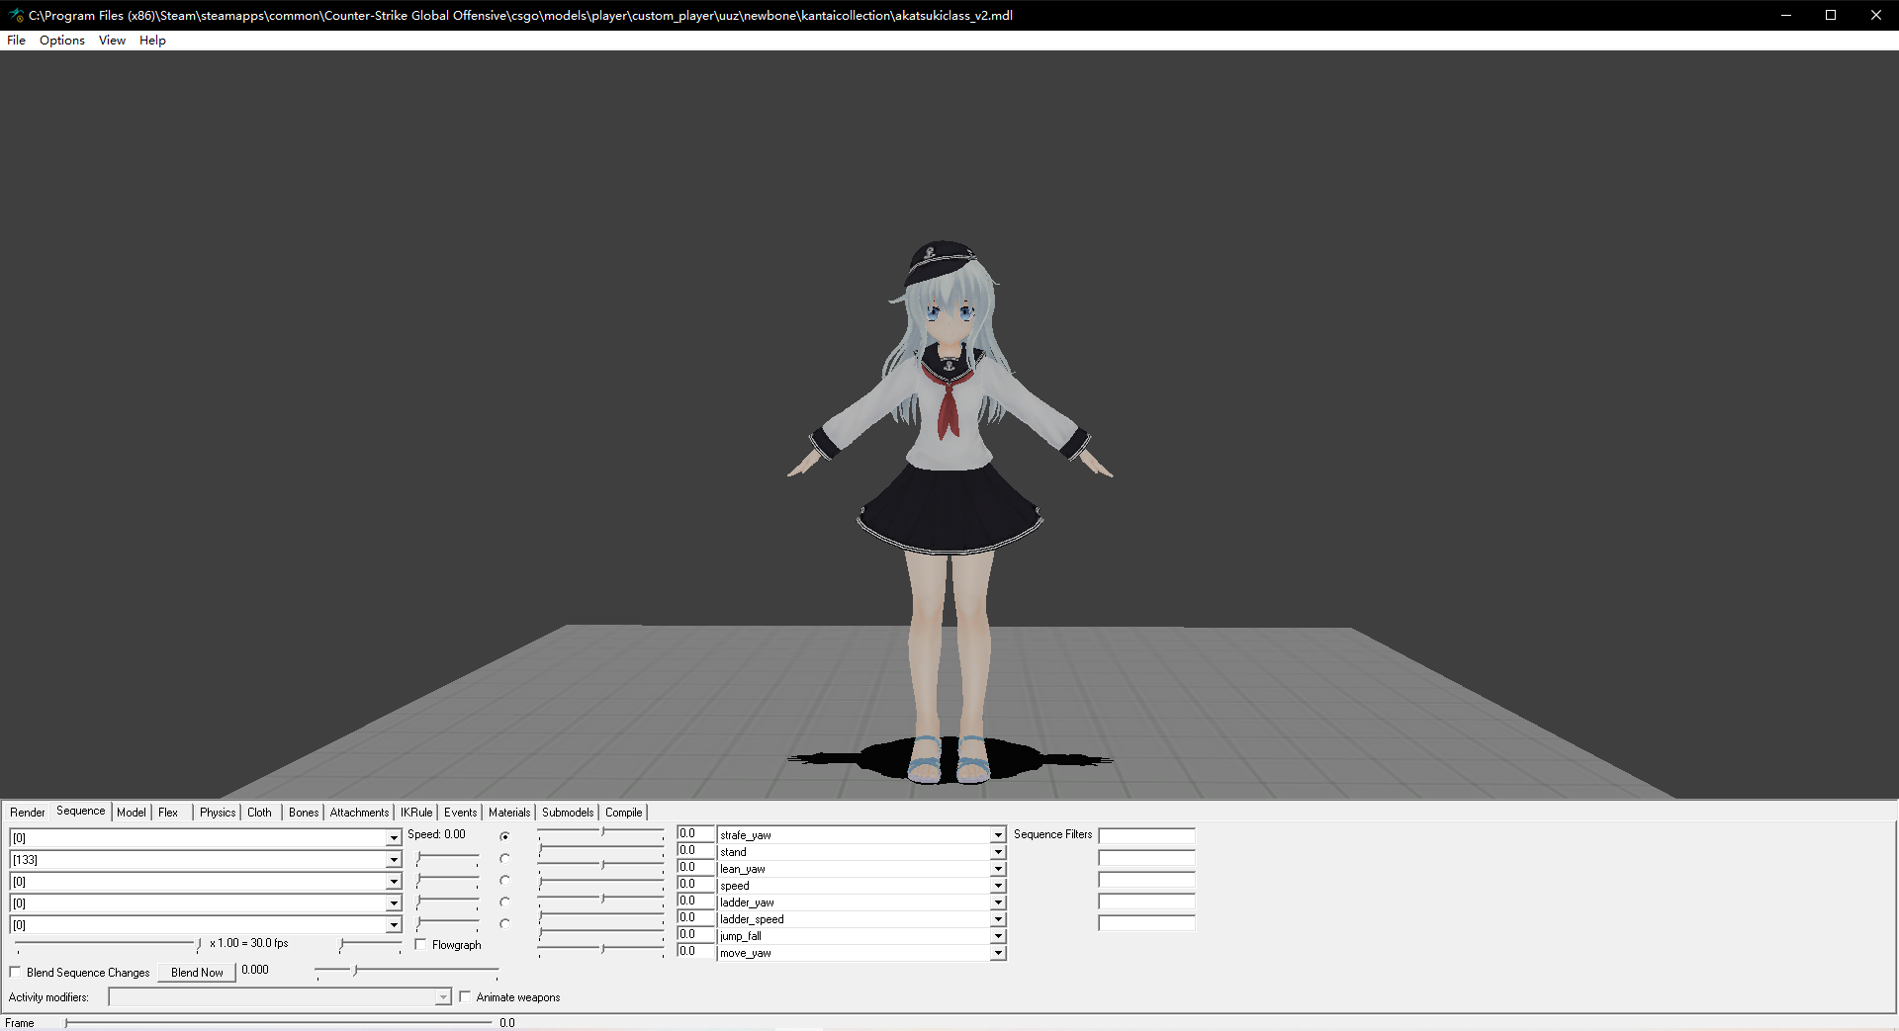Click the value field beside ladder_speed

click(x=695, y=918)
